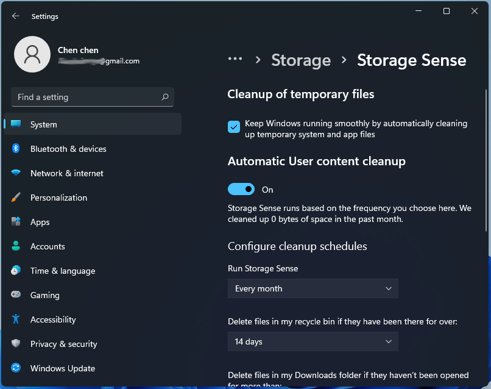Click the search magnifier in Find a setting
The height and width of the screenshot is (389, 491).
click(164, 97)
